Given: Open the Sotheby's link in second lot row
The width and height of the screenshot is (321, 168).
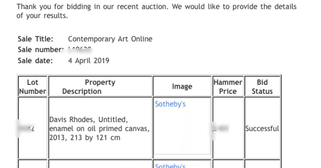Looking at the screenshot, I should point(170,165).
